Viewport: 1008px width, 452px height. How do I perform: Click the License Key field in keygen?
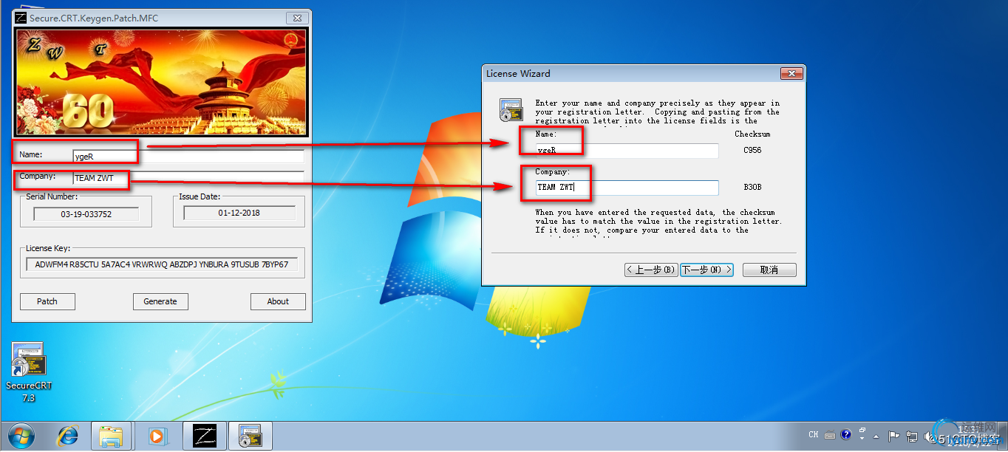[x=162, y=264]
